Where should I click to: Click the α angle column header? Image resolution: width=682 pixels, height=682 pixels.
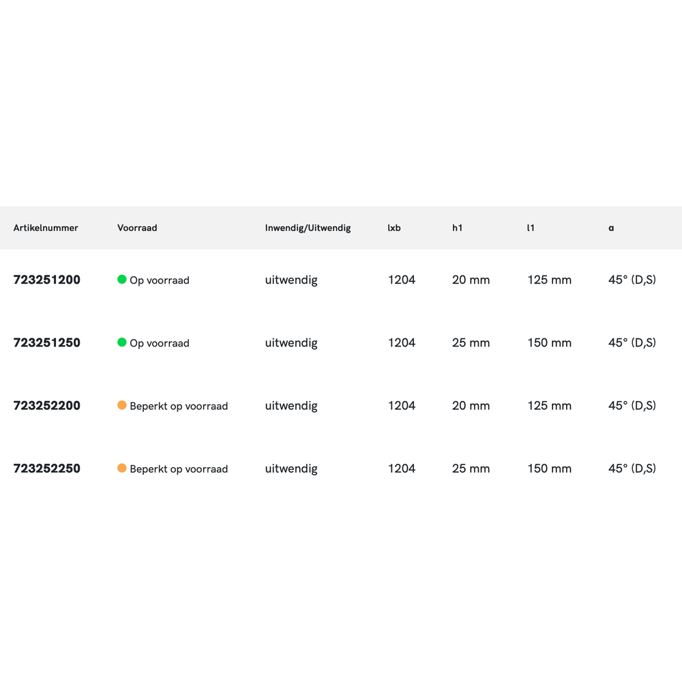pyautogui.click(x=611, y=228)
